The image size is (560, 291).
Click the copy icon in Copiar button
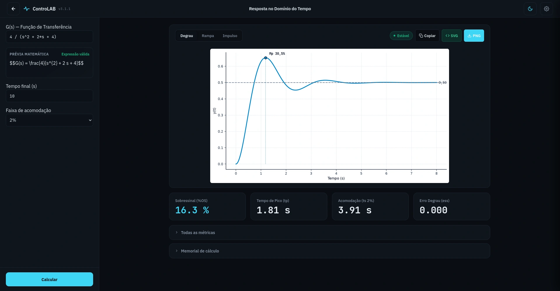tap(421, 36)
